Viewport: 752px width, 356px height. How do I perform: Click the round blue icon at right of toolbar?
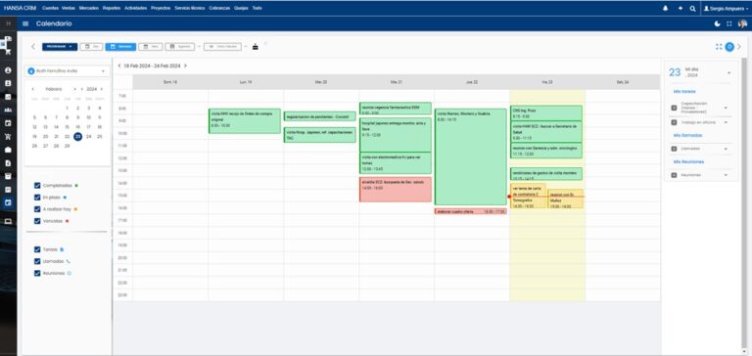(729, 47)
